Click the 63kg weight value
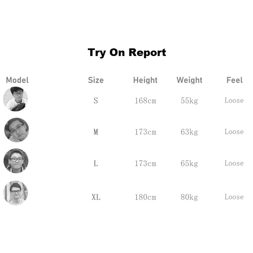253x253 pixels. coord(189,132)
